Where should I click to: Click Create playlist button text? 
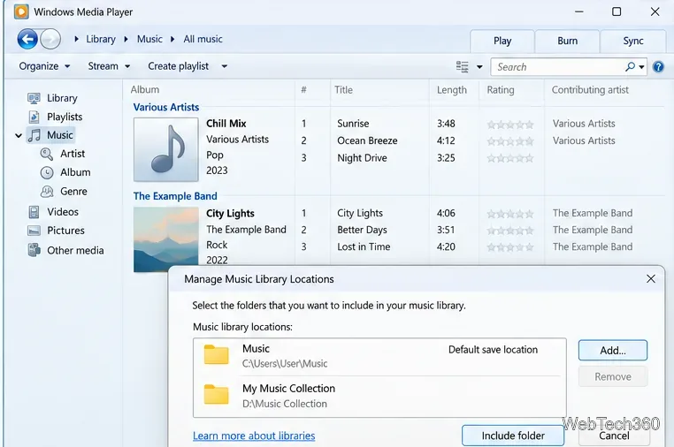tap(179, 66)
